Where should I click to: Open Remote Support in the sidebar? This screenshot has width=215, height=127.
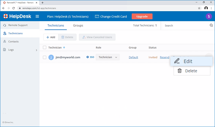tap(18, 25)
